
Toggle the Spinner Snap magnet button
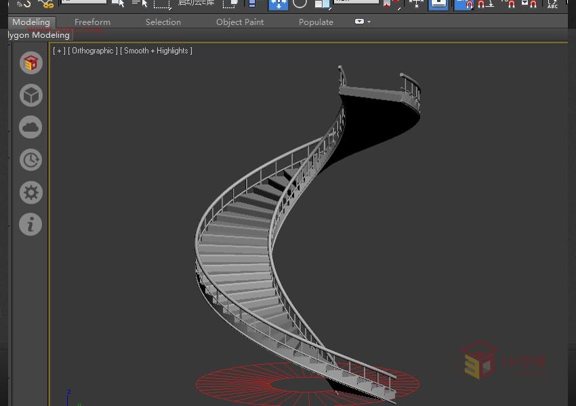point(529,4)
